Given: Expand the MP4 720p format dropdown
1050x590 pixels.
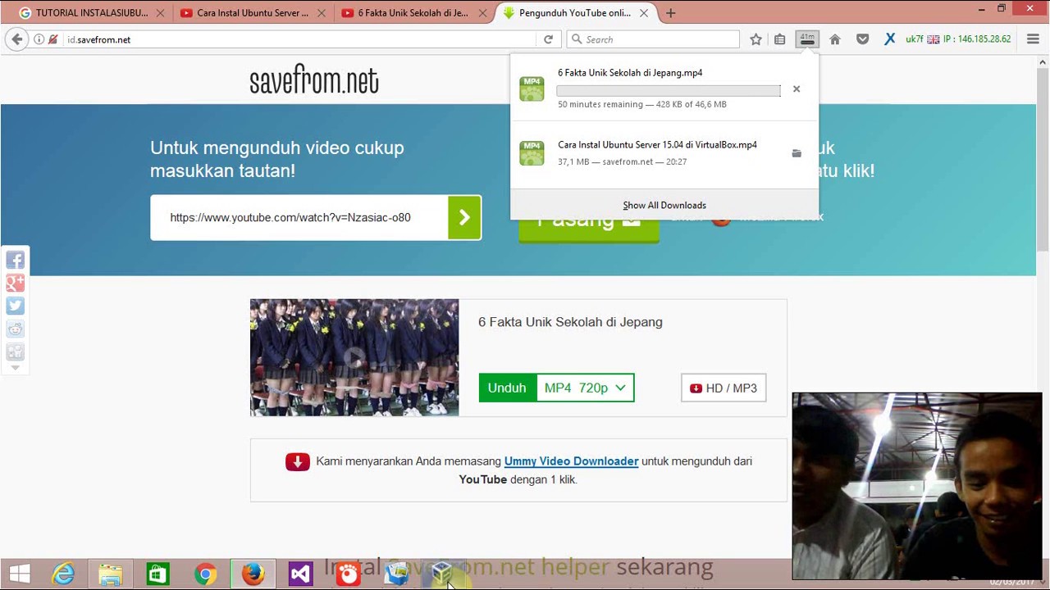Looking at the screenshot, I should (x=585, y=388).
